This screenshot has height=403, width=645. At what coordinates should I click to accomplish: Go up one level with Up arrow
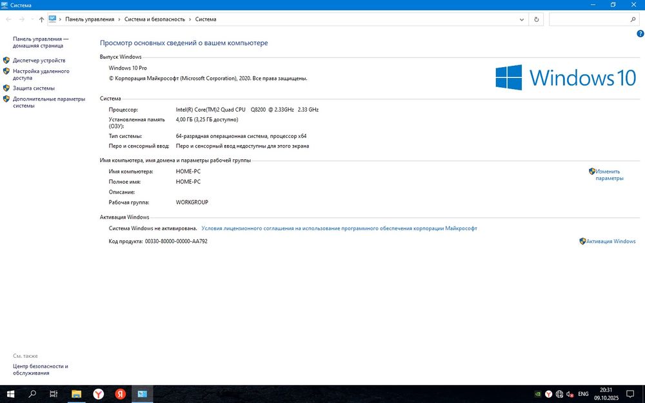click(x=41, y=19)
